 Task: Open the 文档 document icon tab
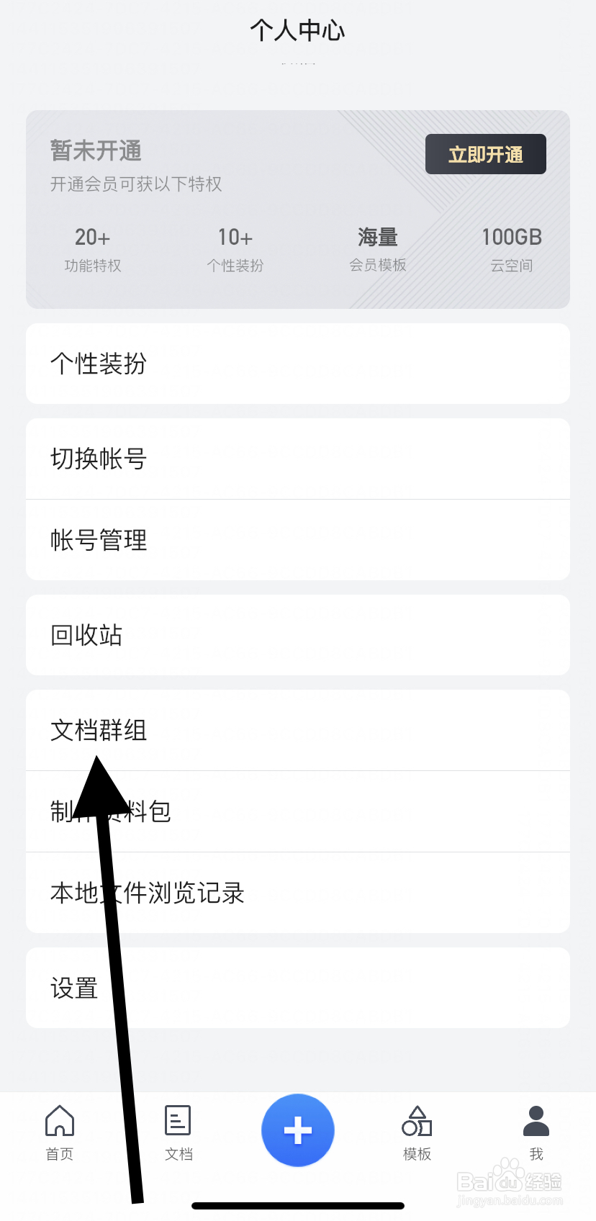coord(178,1120)
